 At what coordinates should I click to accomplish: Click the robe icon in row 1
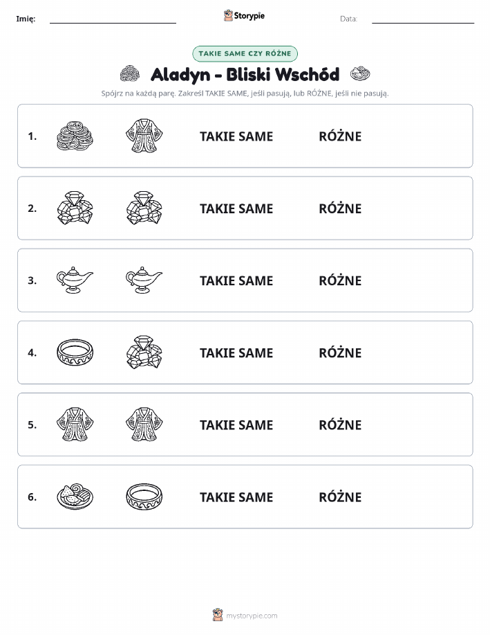pos(144,136)
